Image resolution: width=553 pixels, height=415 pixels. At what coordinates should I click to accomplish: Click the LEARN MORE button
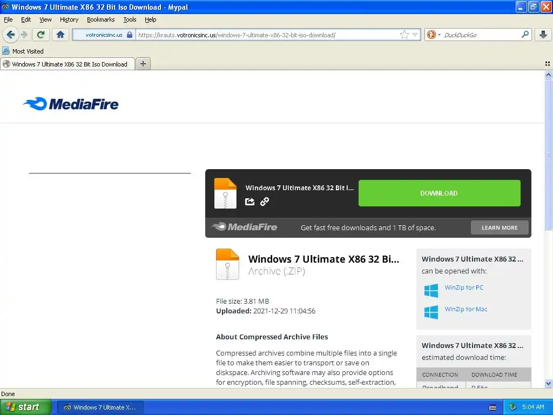click(x=500, y=227)
